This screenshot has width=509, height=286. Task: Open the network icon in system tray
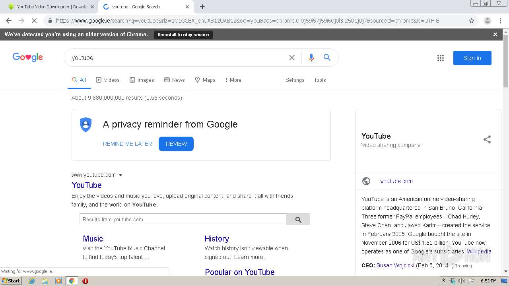click(x=452, y=281)
